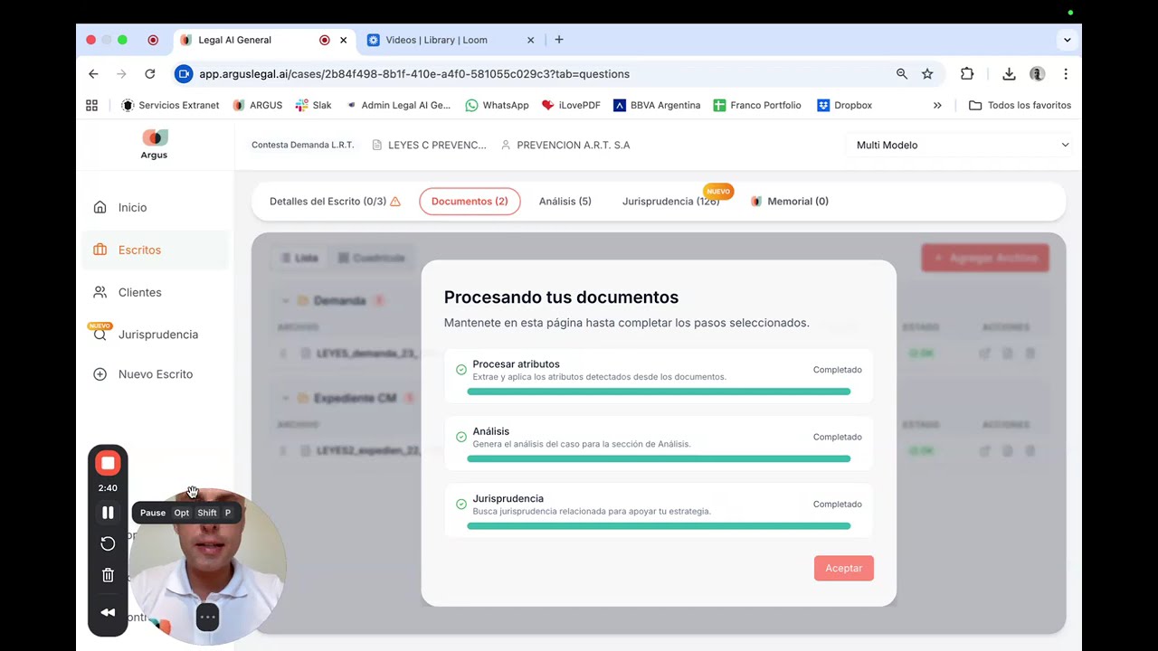
Task: Click the PREVENCION A.R.T. S.A client label
Action: click(565, 145)
